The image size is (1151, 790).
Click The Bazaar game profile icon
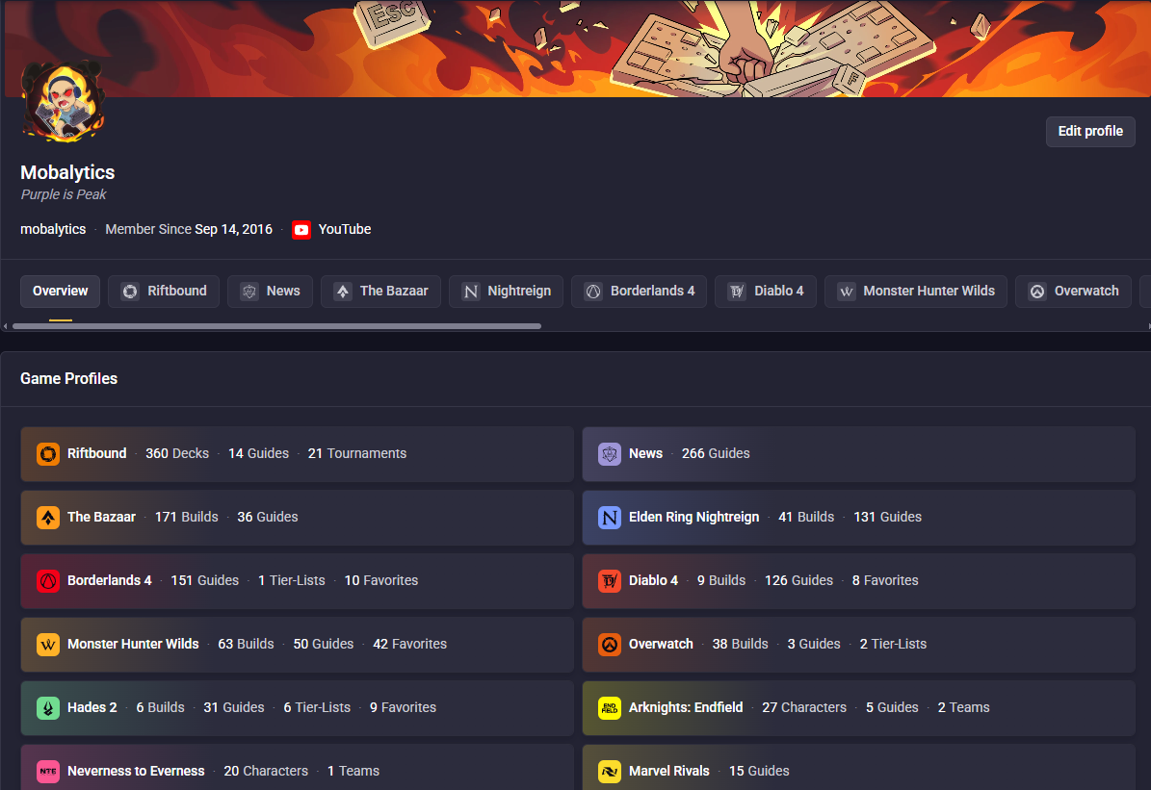[48, 517]
